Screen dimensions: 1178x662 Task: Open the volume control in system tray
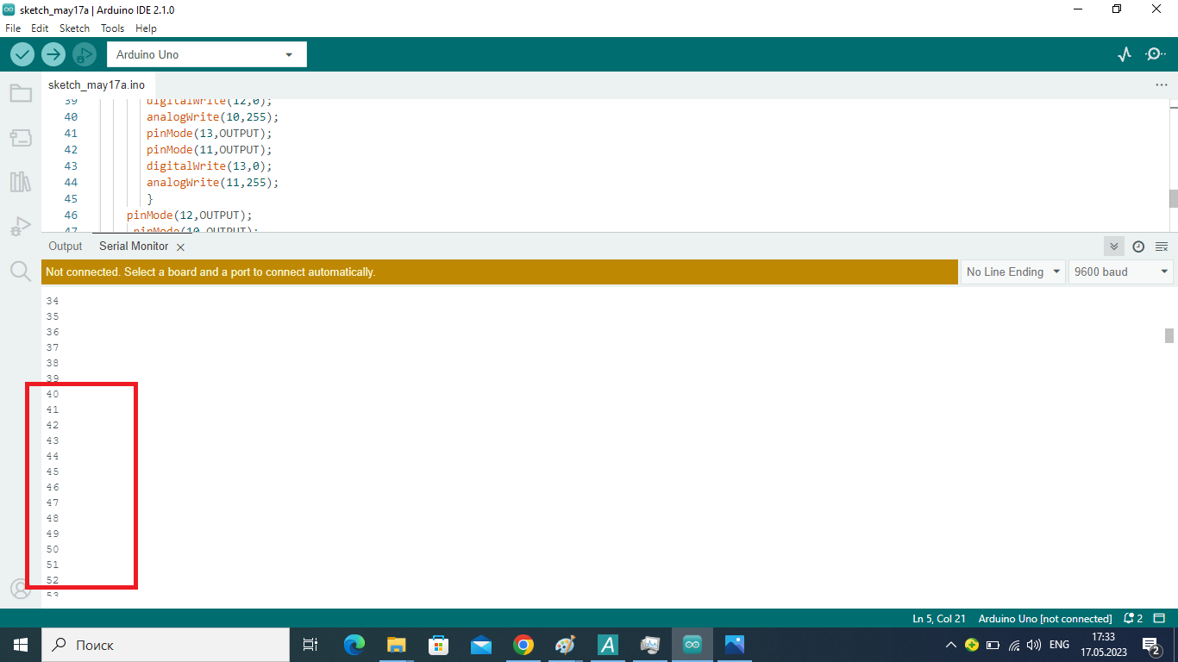click(1034, 645)
